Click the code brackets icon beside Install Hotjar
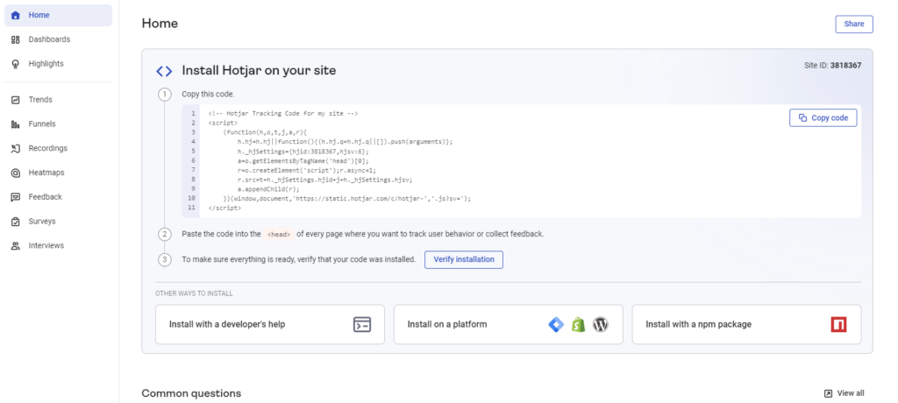This screenshot has height=403, width=898. tap(164, 71)
